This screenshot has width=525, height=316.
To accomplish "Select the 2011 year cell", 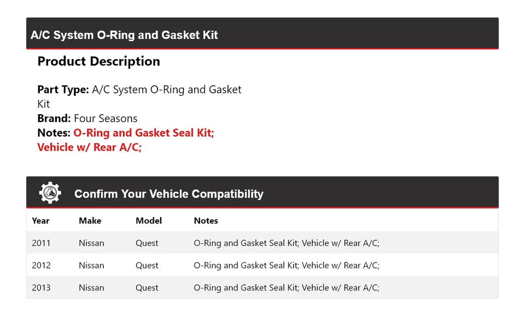I will (41, 243).
